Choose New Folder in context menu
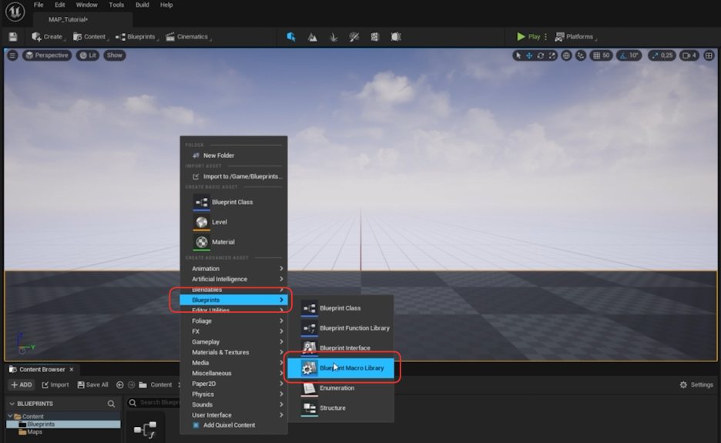The height and width of the screenshot is (443, 721). 233,156
